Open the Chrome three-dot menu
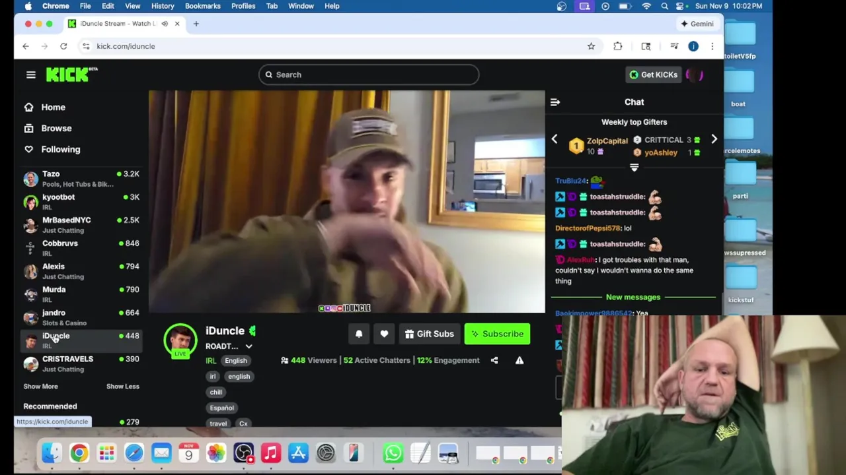 [712, 46]
